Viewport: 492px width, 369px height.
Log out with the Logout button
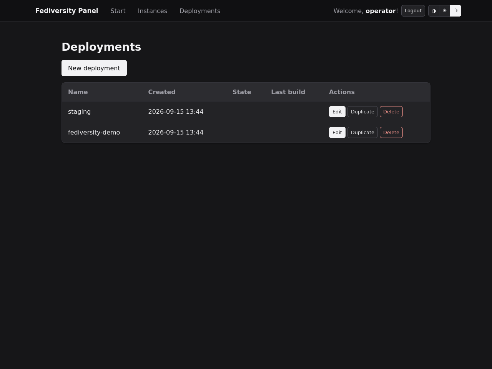point(413,11)
